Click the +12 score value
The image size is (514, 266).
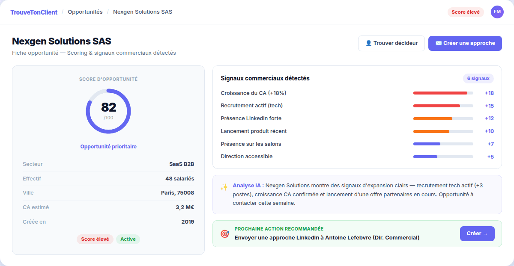pyautogui.click(x=489, y=118)
